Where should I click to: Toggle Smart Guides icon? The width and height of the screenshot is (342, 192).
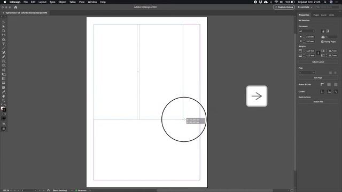336,92
